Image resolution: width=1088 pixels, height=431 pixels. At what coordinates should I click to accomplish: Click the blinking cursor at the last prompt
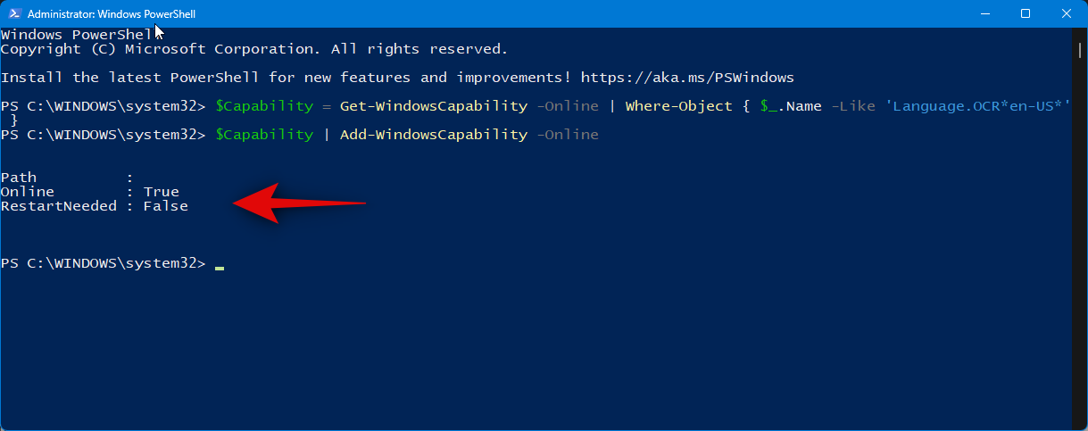coord(220,264)
